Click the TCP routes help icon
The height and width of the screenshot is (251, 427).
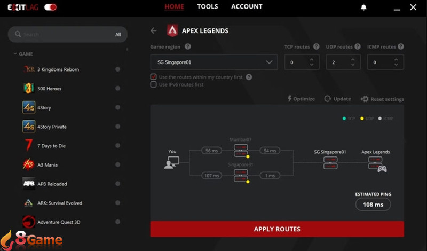click(317, 47)
